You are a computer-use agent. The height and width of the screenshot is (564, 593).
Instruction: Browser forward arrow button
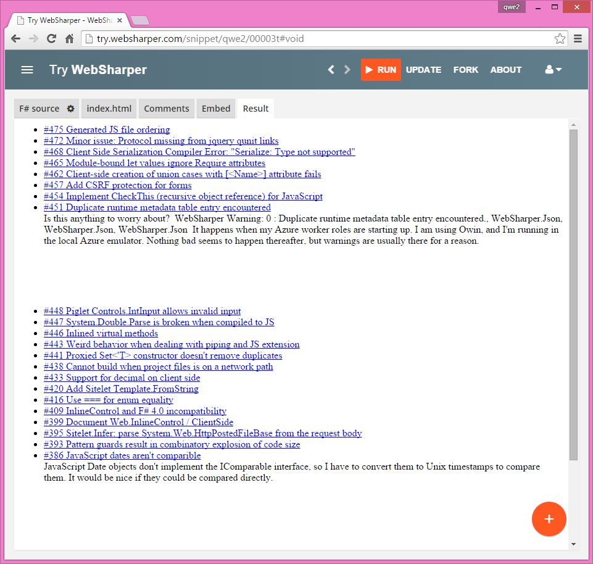point(34,39)
